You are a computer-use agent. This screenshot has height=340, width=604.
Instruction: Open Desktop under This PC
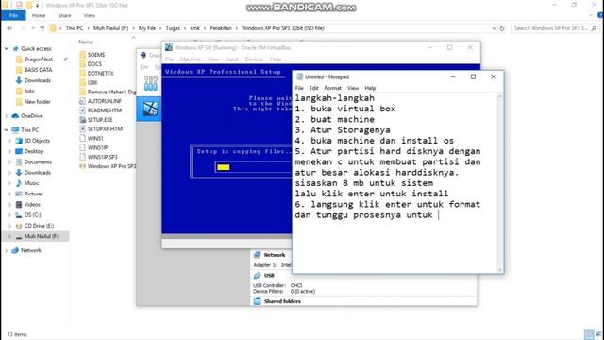(34, 151)
